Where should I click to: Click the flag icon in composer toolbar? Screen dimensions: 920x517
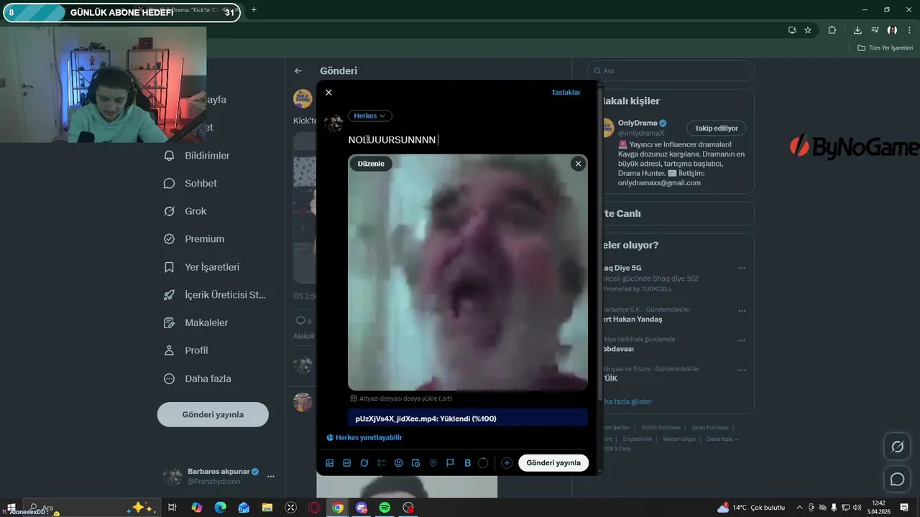[451, 463]
